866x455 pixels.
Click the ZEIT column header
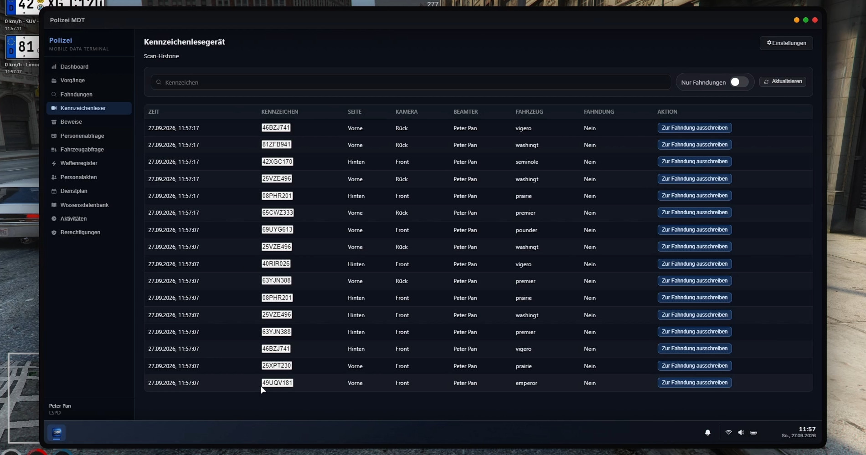pos(154,112)
